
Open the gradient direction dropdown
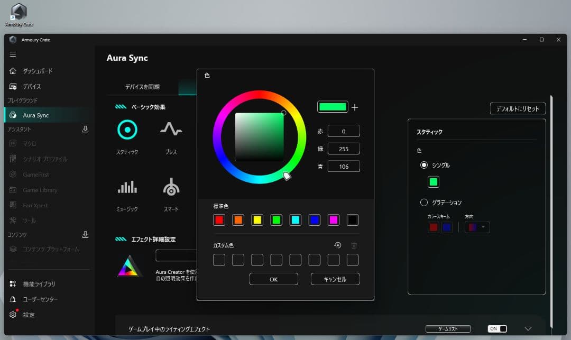pos(477,227)
